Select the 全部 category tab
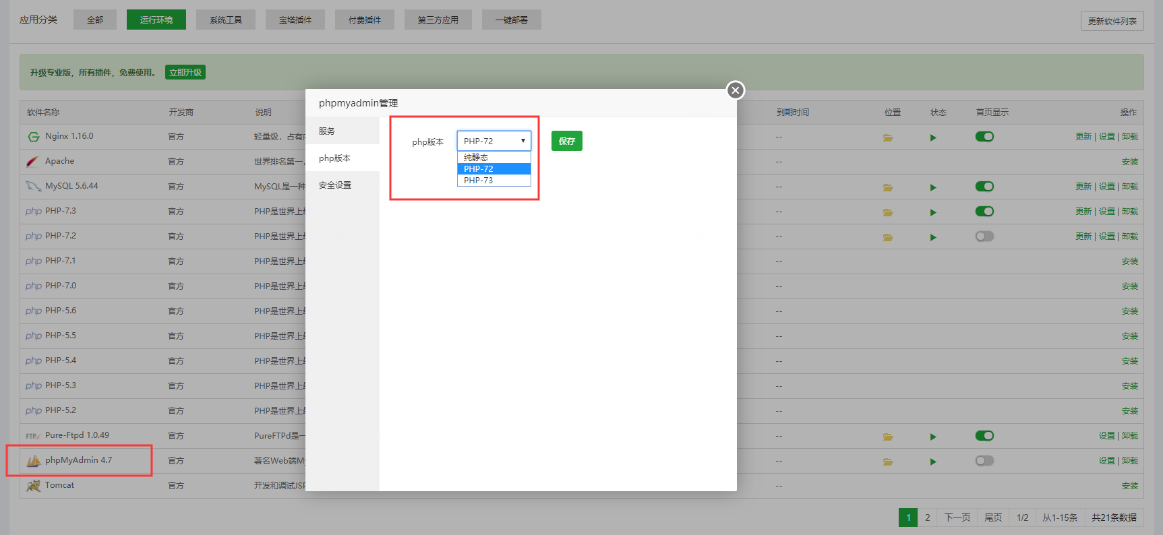Screen dimensions: 1163x535 click(95, 20)
